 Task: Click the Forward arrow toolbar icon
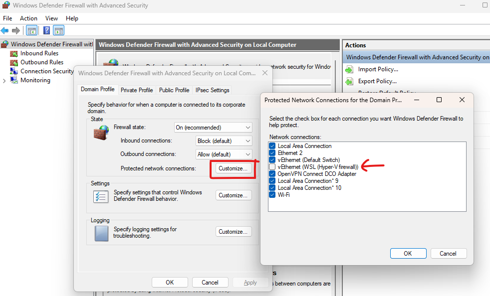pos(15,30)
